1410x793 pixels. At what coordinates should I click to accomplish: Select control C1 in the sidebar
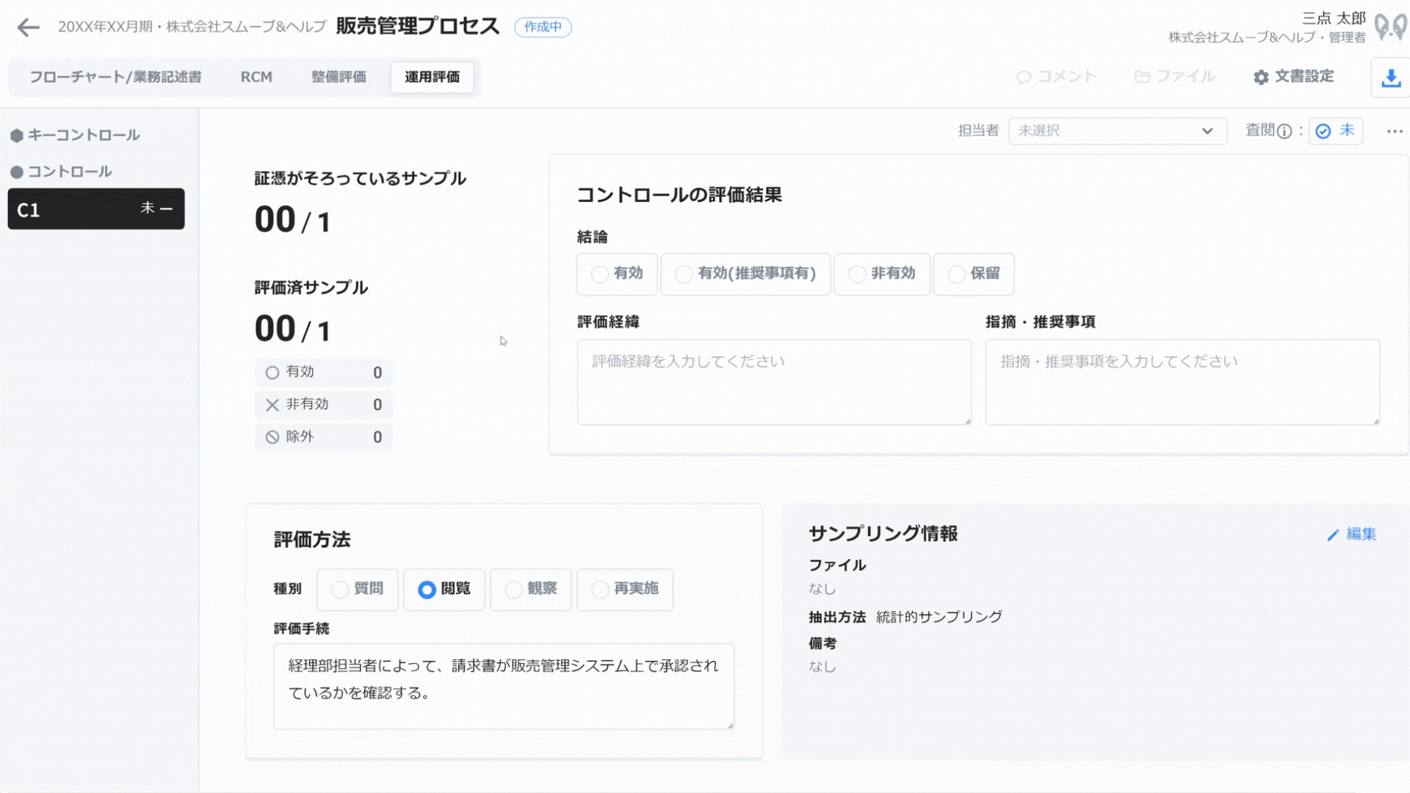pos(96,209)
